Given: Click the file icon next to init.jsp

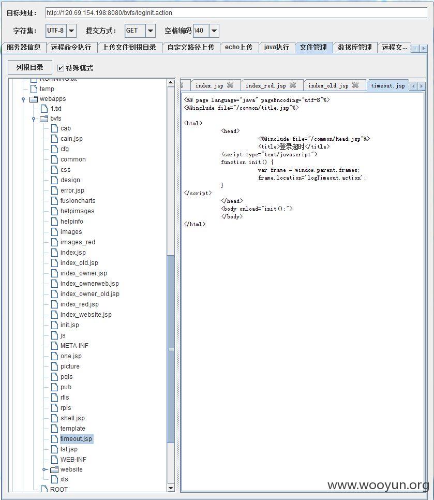Looking at the screenshot, I should 54,325.
